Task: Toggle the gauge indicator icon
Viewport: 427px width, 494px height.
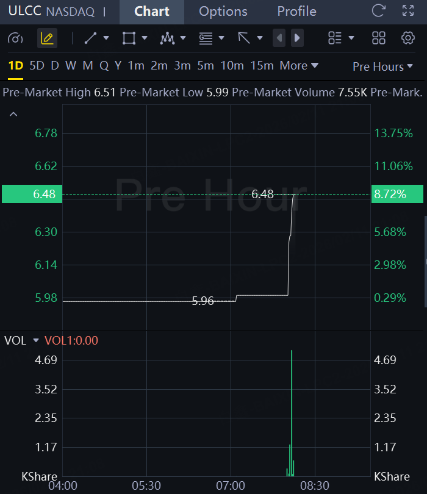Action: 15,38
